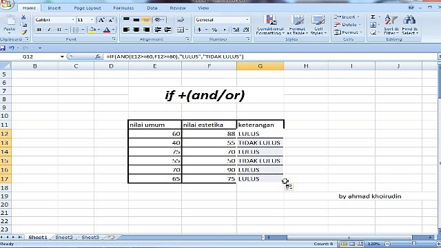441x248 pixels.
Task: Expand the Name Box dropdown arrow
Action: [62, 56]
